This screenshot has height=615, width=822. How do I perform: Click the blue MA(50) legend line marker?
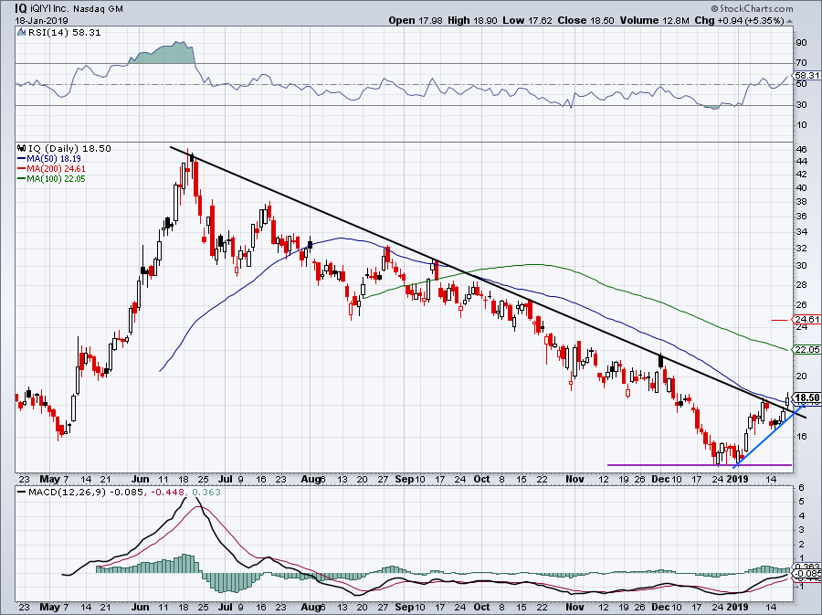[22, 158]
